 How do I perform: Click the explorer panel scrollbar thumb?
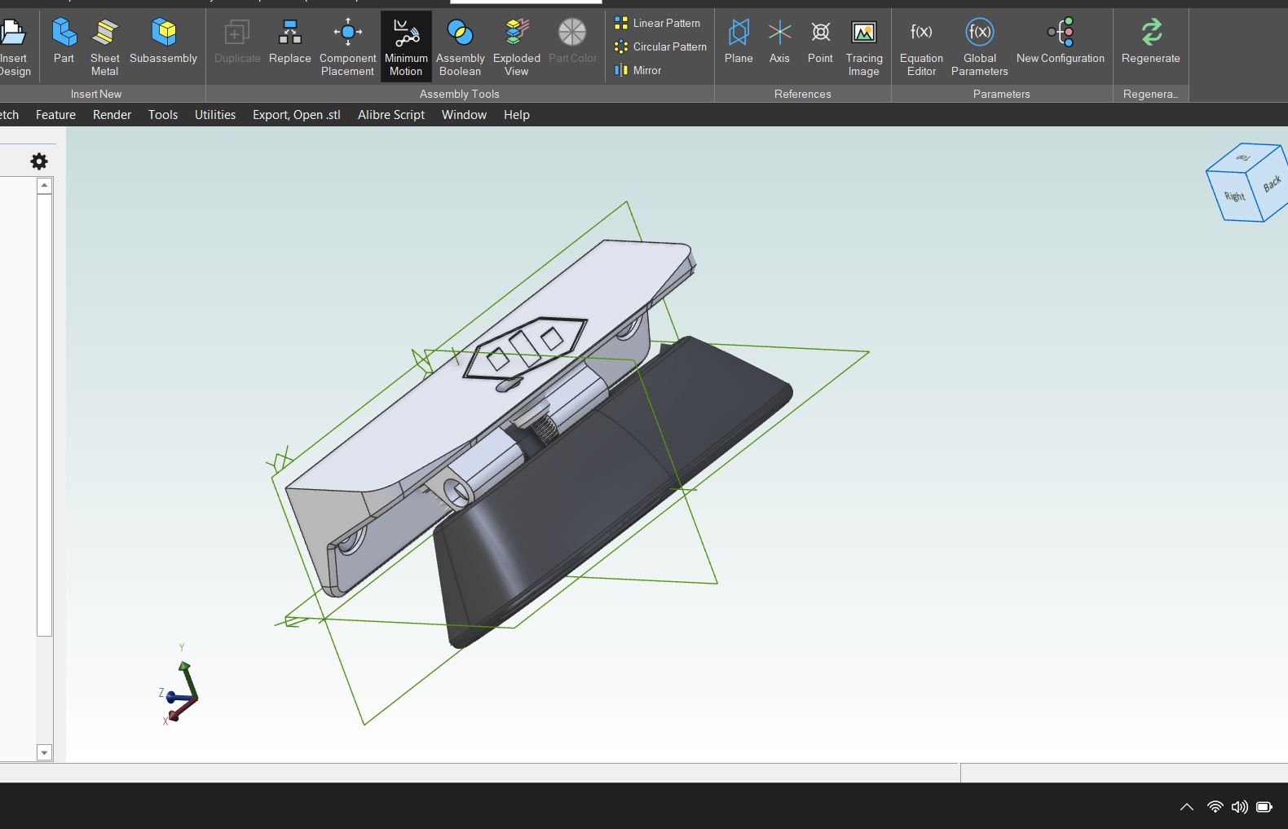(x=45, y=415)
